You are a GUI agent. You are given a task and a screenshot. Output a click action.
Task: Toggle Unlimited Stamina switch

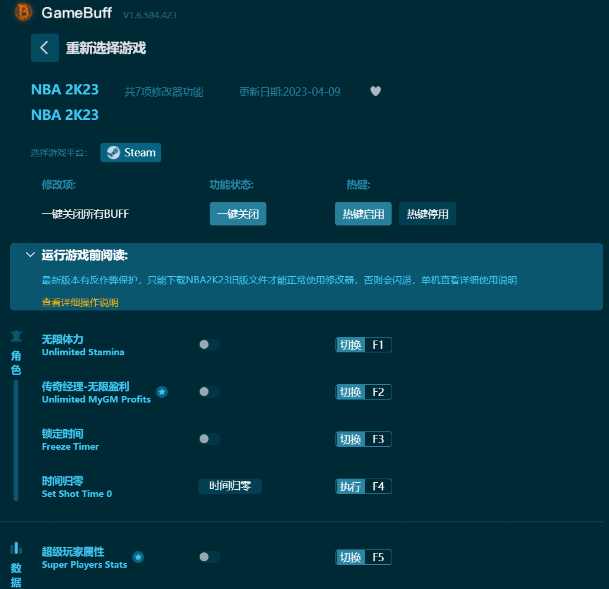pyautogui.click(x=209, y=345)
